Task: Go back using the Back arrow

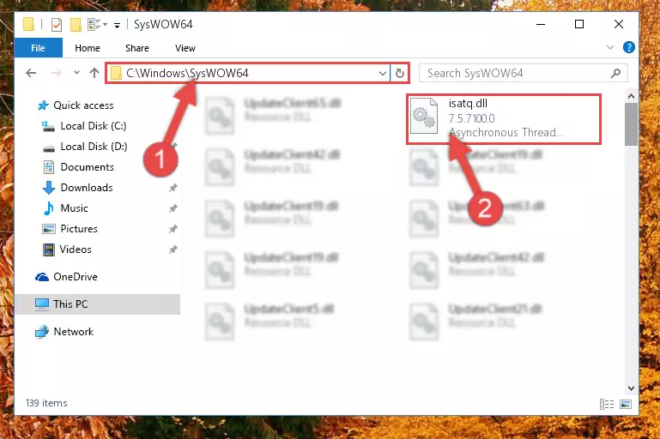Action: [31, 73]
